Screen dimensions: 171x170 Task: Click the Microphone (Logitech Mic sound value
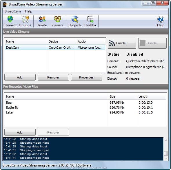click(x=146, y=67)
